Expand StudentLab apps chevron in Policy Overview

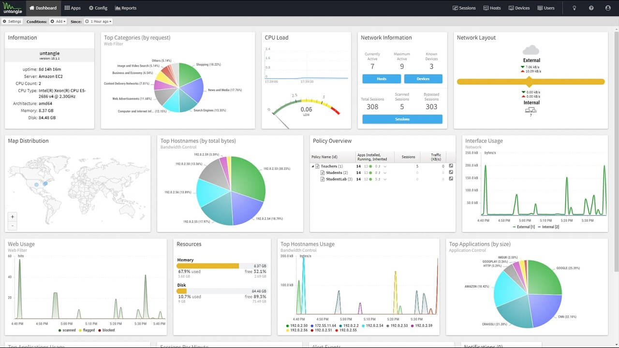385,179
